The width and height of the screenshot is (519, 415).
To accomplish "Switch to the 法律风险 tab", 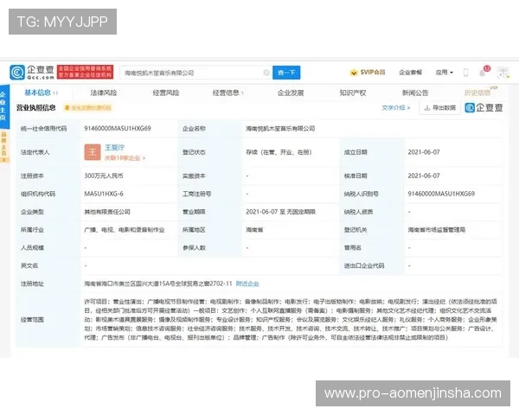I will 104,93.
